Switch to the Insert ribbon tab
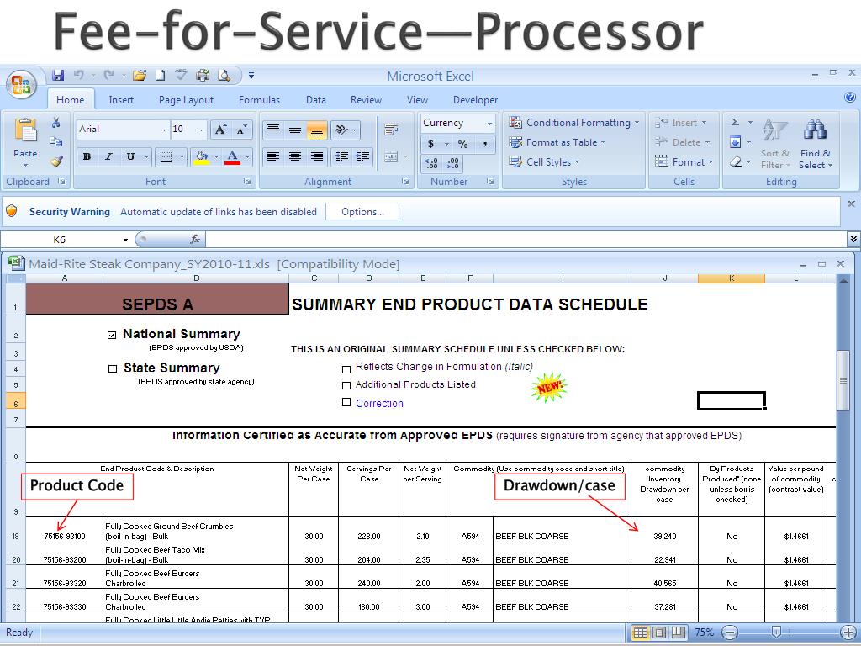Viewport: 861px width, 646px height. click(121, 100)
